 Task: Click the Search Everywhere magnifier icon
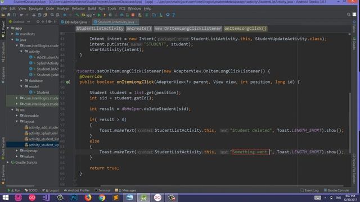coord(349,15)
